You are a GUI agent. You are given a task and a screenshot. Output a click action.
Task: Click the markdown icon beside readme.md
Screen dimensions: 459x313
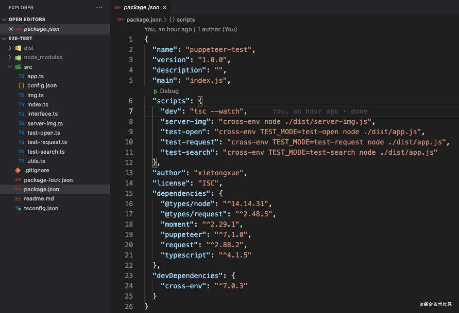pyautogui.click(x=18, y=198)
